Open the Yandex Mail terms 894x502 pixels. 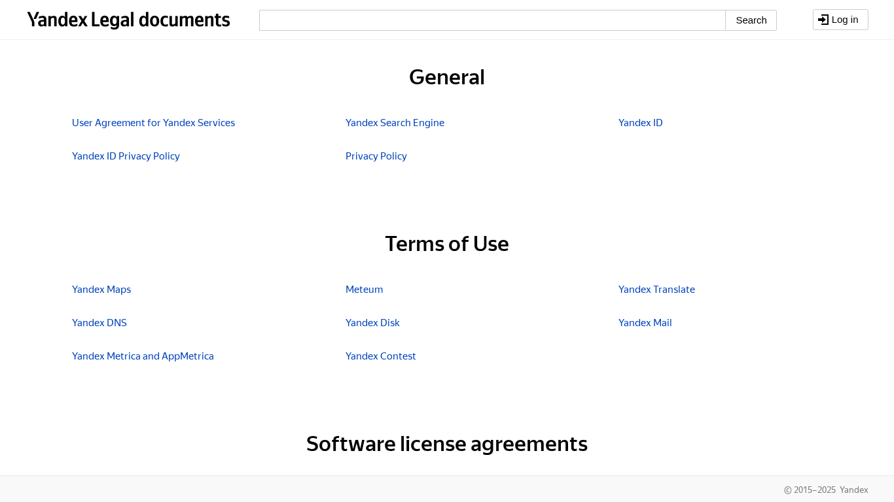tap(645, 323)
